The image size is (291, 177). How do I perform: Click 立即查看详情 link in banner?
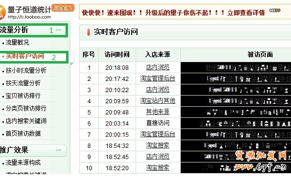click(x=246, y=13)
